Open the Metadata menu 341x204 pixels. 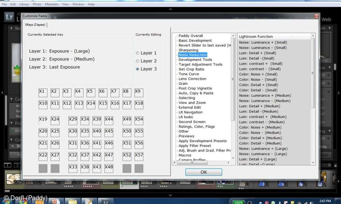coord(52,4)
